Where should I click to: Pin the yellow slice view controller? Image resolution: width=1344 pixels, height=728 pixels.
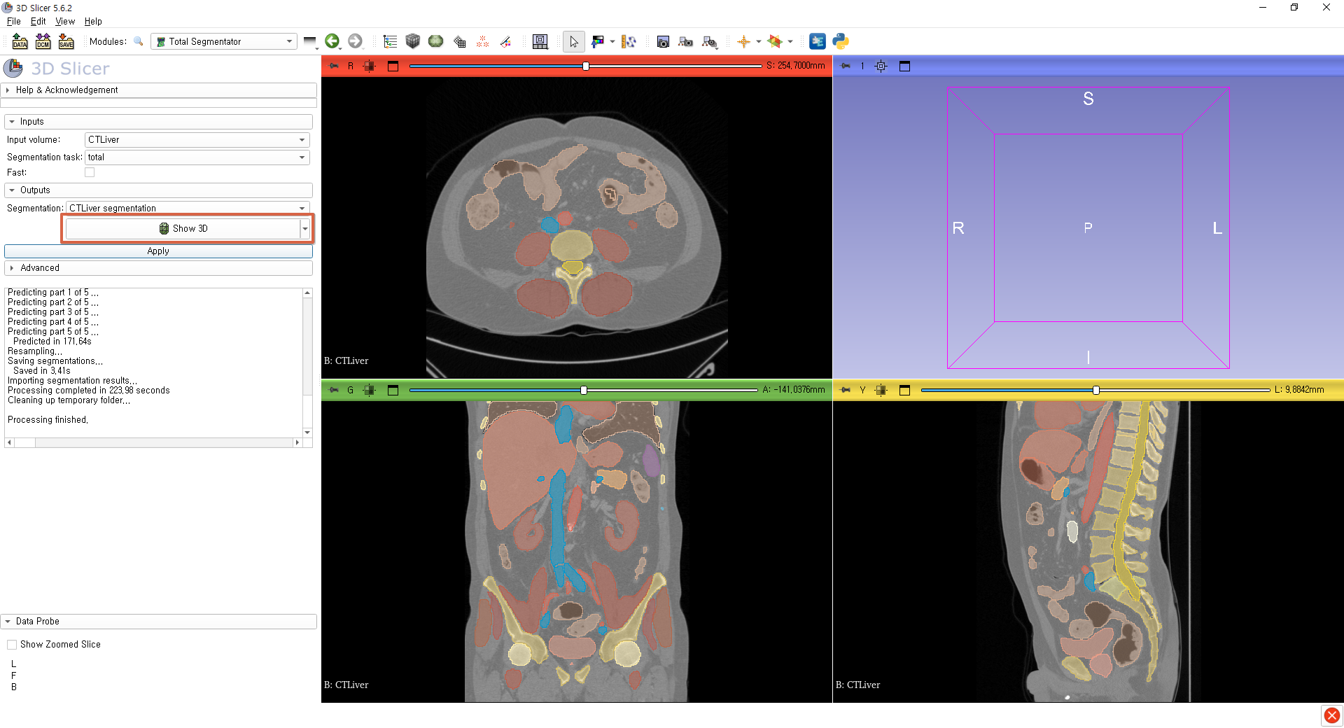(x=846, y=390)
